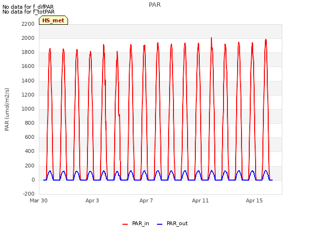Click the 2000 y-axis tick label
Image resolution: width=311 pixels, height=233 pixels.
pos(28,38)
